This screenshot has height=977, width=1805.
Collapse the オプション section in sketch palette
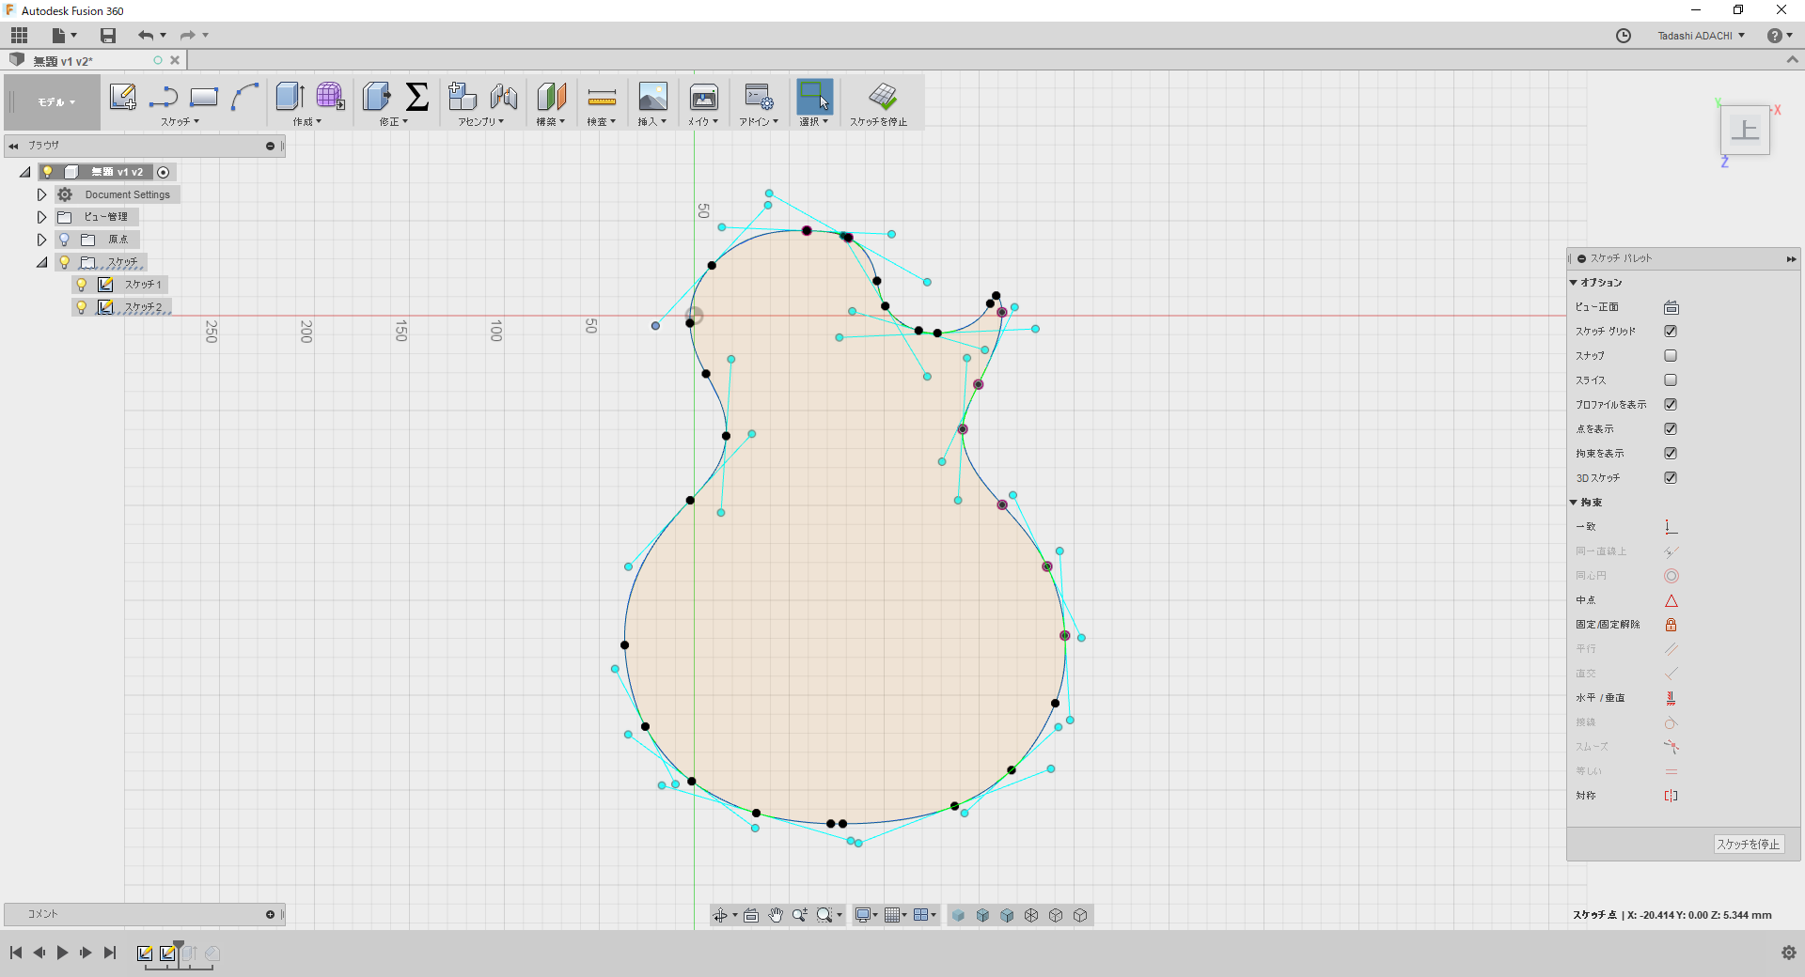click(1574, 283)
